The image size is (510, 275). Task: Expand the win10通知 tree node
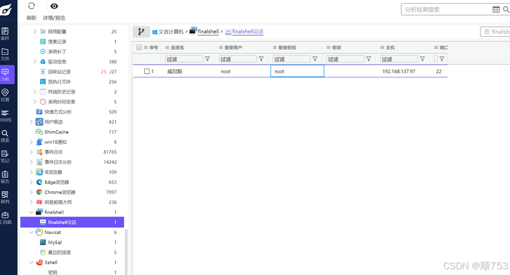[31, 142]
